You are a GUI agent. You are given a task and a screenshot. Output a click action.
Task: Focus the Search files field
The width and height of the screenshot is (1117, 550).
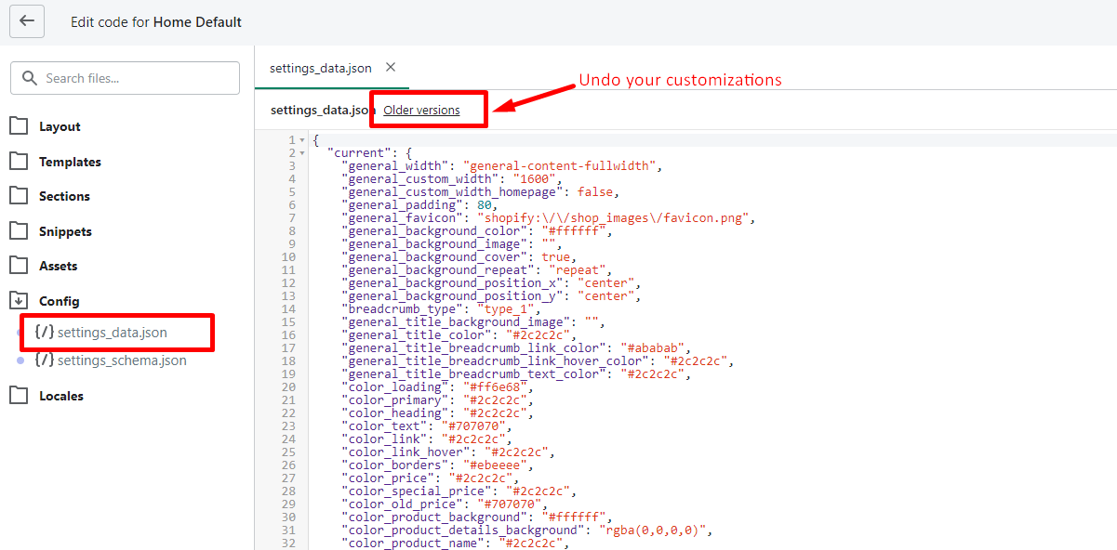tap(125, 78)
